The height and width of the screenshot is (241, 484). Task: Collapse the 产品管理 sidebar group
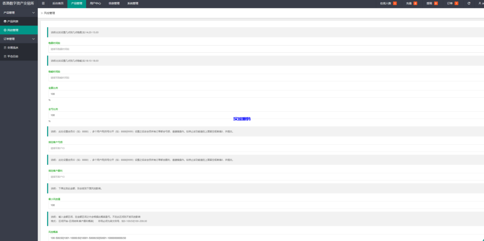click(x=33, y=12)
